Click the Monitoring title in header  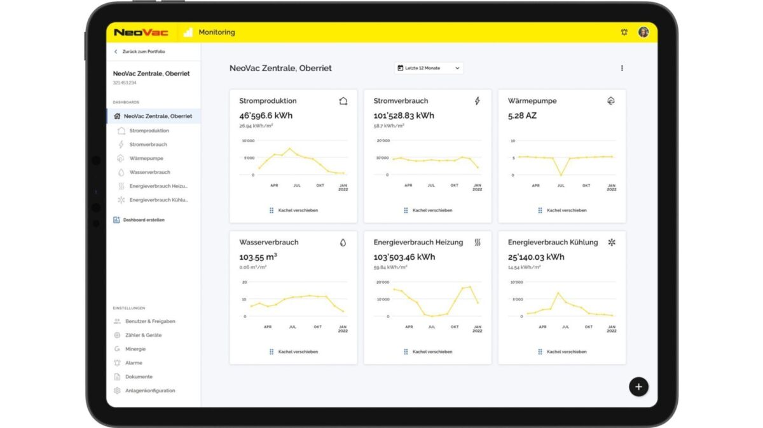click(x=217, y=32)
